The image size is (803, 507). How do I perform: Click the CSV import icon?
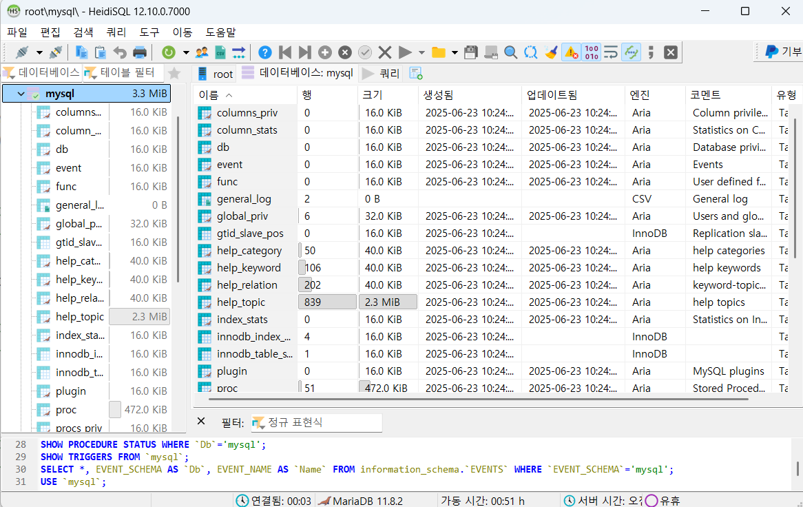pyautogui.click(x=220, y=52)
